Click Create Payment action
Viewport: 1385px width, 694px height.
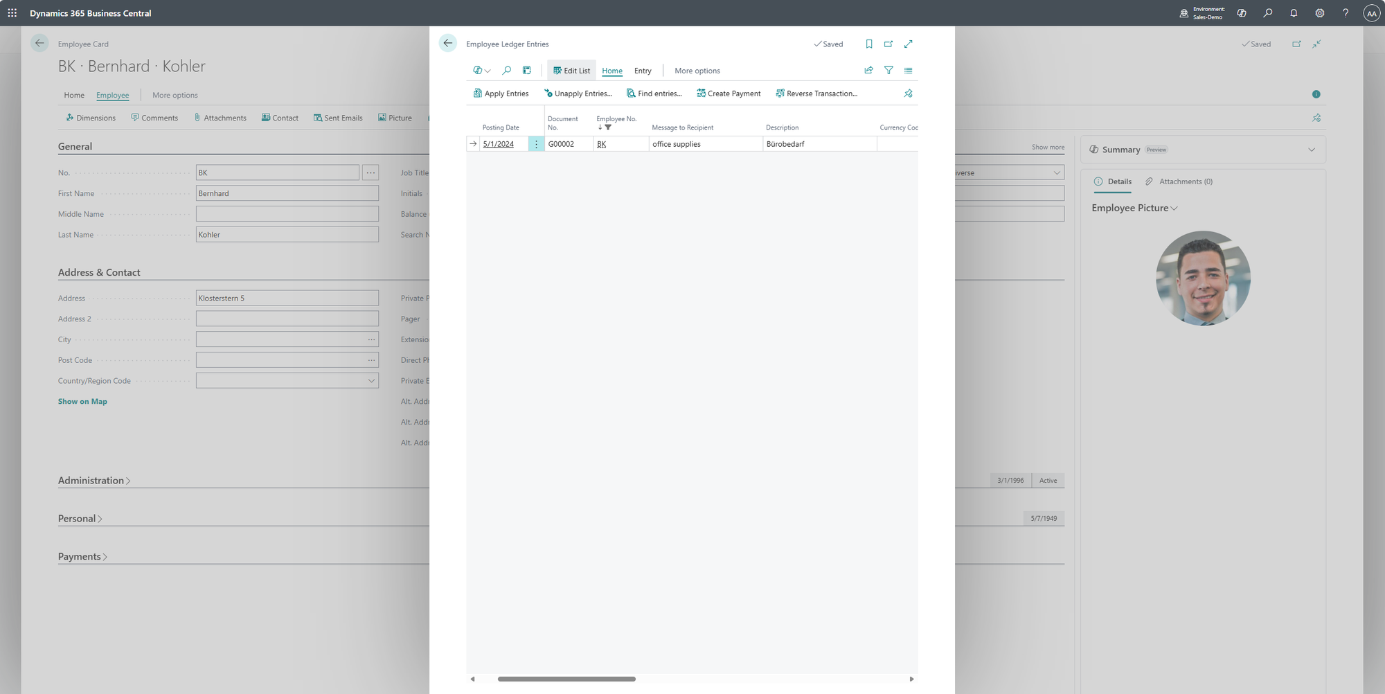tap(729, 94)
